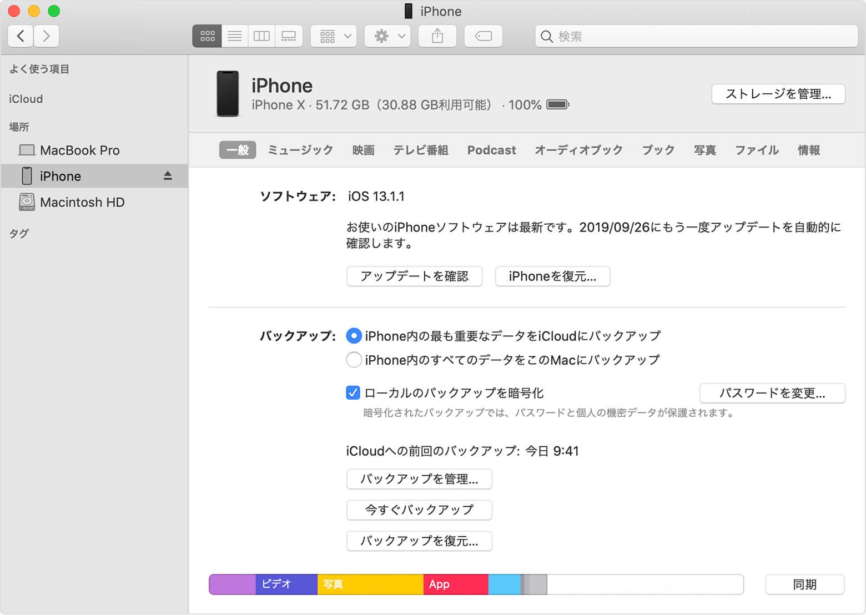Select MacBook Pro in the sidebar
Image resolution: width=866 pixels, height=615 pixels.
[x=94, y=150]
